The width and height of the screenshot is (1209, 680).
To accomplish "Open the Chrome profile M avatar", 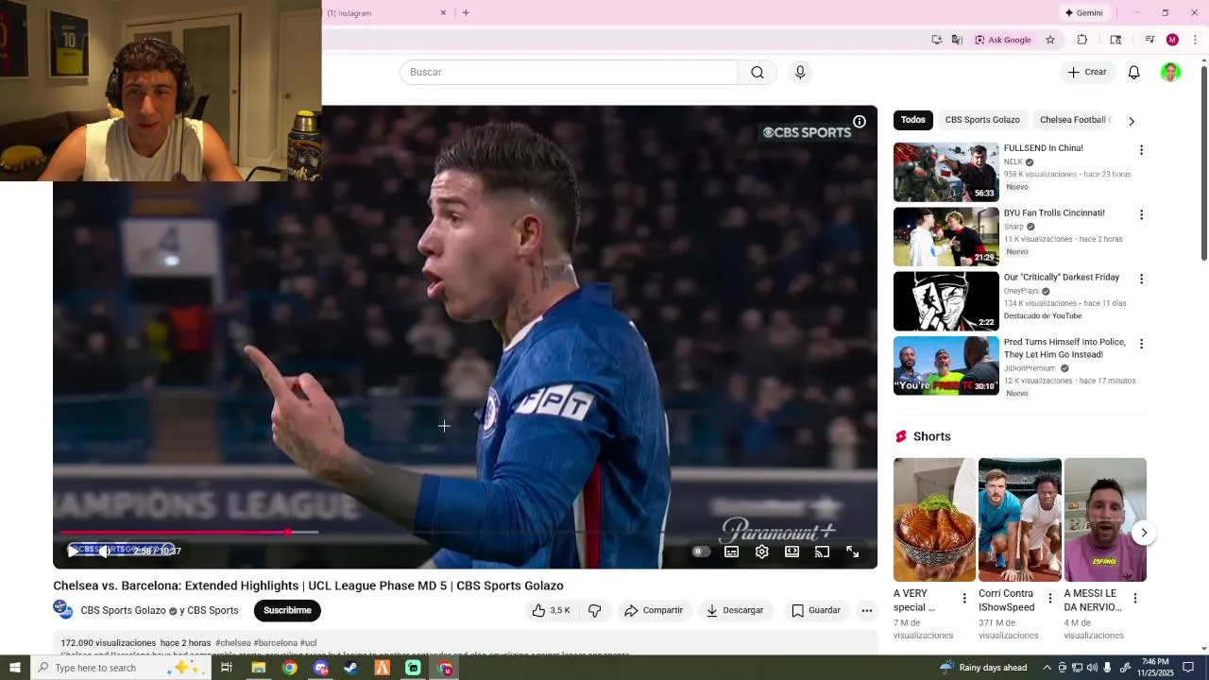I will click(1172, 40).
